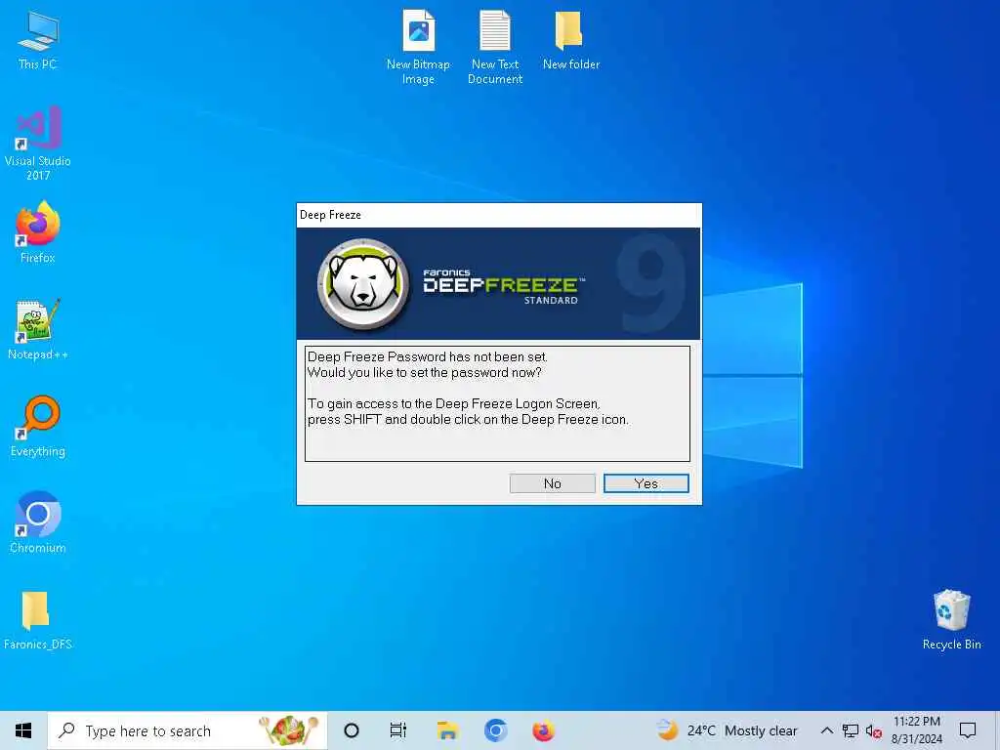Open Task View from taskbar
Viewport: 1000px width, 750px height.
398,730
